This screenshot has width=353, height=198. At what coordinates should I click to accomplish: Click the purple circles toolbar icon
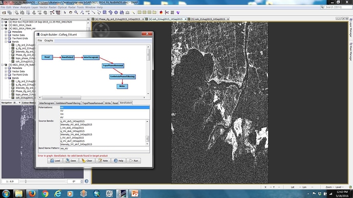pyautogui.click(x=178, y=13)
